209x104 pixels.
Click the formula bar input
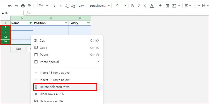pyautogui.click(x=121, y=13)
